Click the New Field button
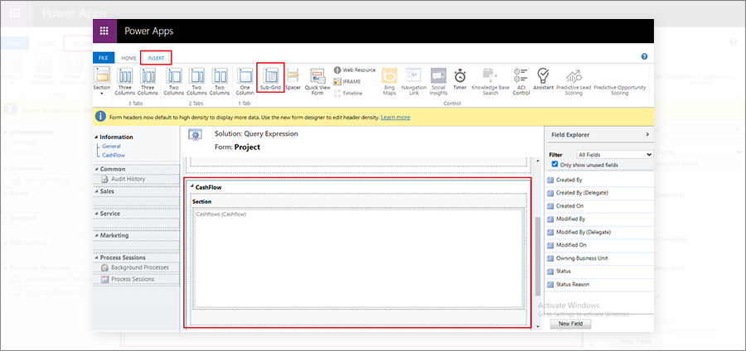746x351 pixels. coord(570,324)
